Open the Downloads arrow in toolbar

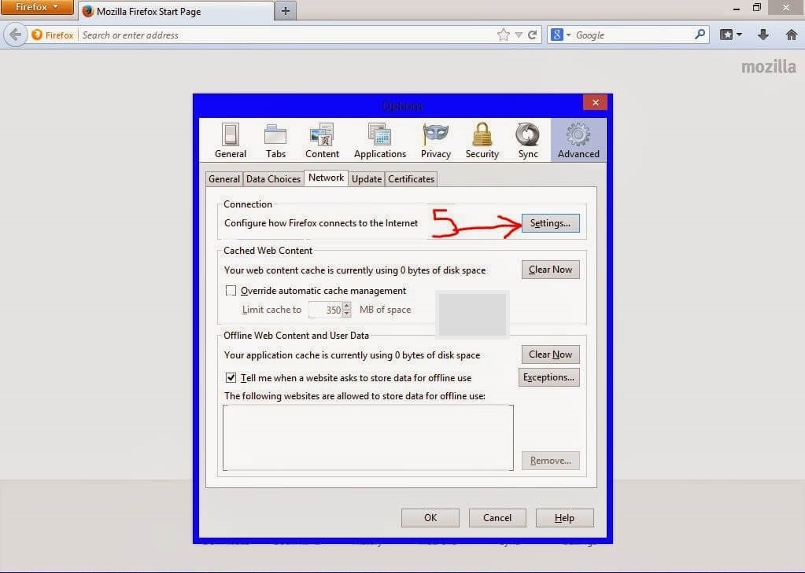click(763, 35)
